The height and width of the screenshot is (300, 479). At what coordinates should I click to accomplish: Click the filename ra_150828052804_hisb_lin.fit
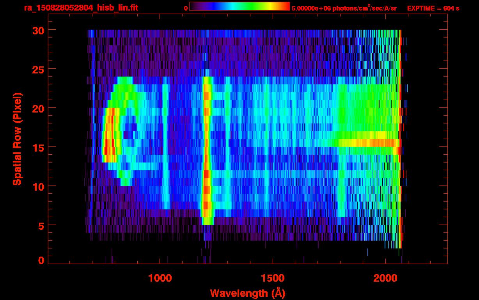(x=81, y=8)
